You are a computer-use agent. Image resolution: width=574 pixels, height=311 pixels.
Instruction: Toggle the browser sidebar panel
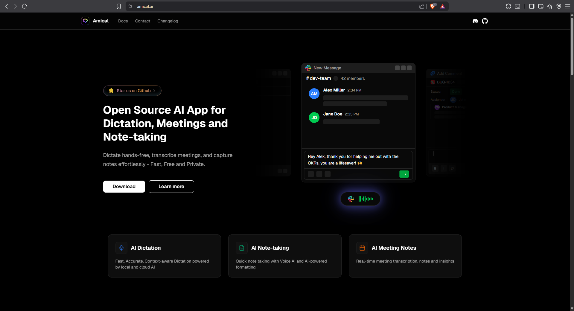click(x=532, y=6)
